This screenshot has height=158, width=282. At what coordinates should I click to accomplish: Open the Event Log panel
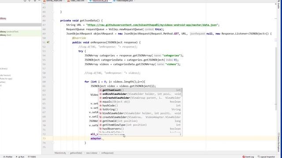pos(248,157)
